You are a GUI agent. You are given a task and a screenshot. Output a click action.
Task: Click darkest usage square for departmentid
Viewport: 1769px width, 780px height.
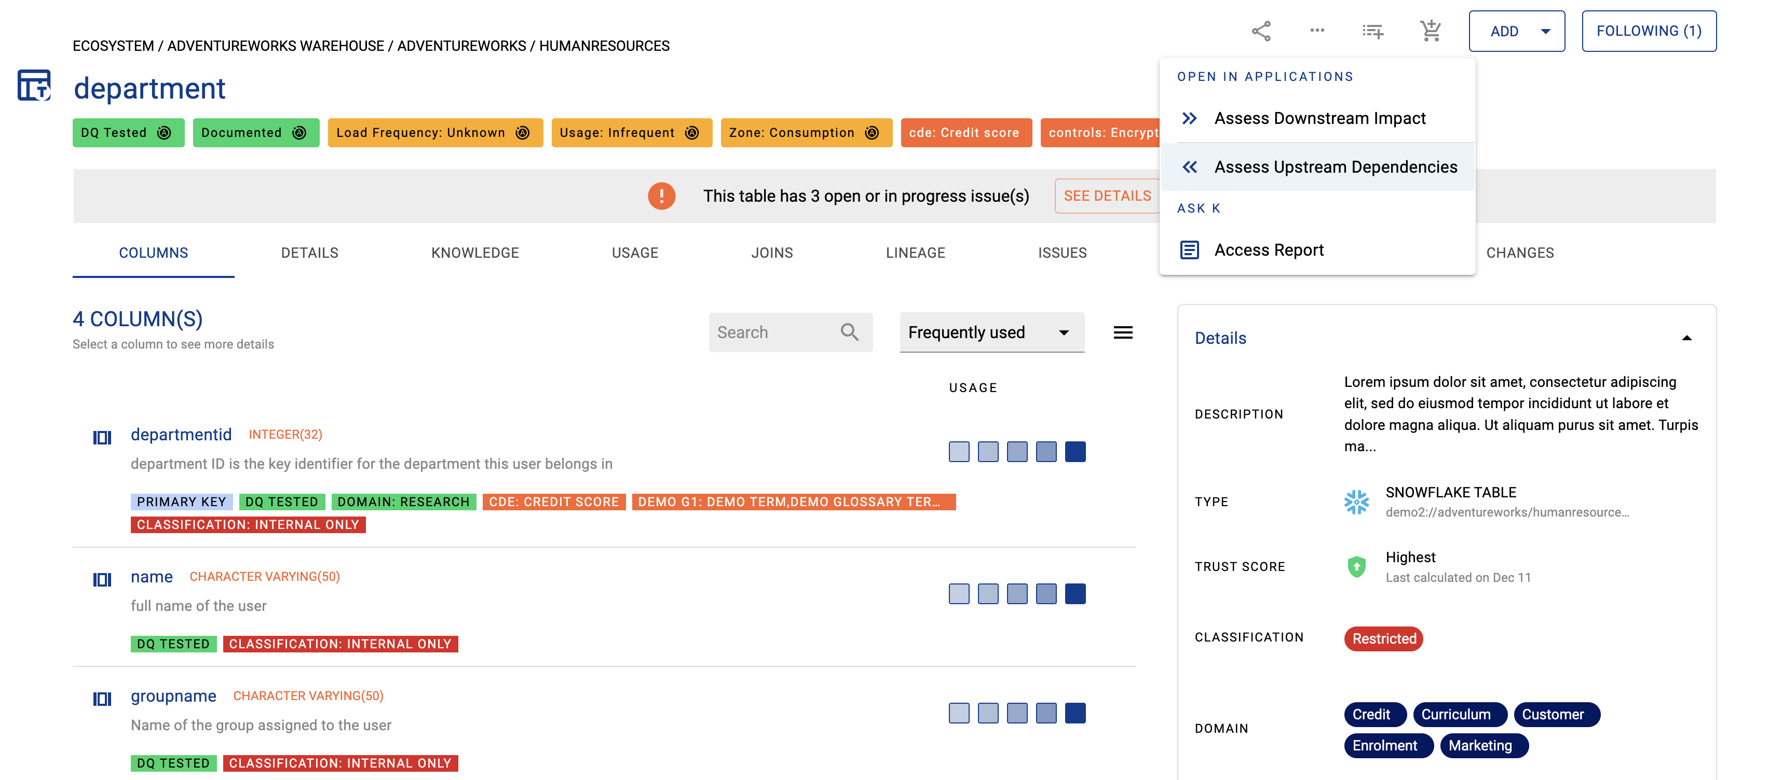(1074, 452)
